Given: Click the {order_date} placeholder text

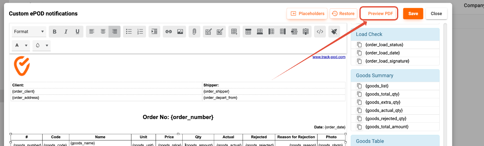Looking at the screenshot, I should point(335,127).
